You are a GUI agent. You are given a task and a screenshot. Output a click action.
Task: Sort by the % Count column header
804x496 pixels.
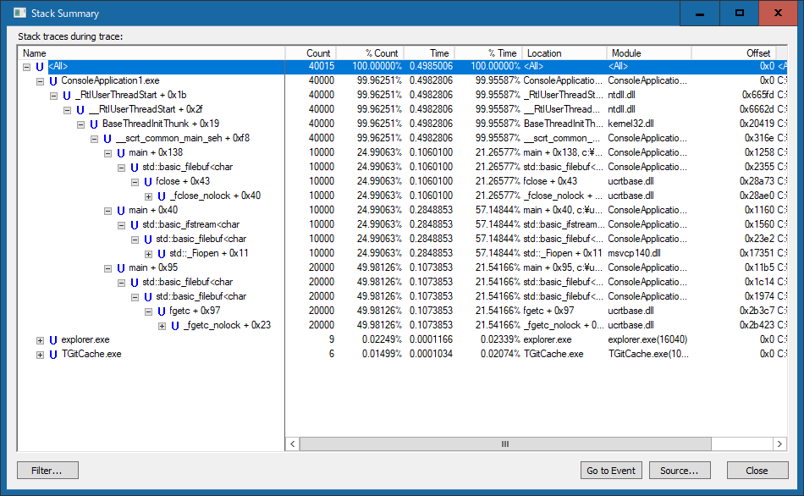369,52
